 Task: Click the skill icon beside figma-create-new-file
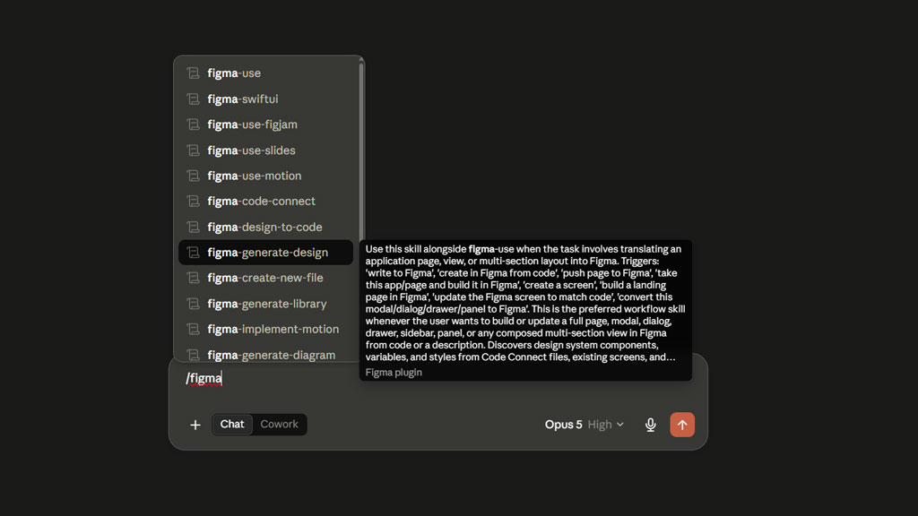coord(194,278)
